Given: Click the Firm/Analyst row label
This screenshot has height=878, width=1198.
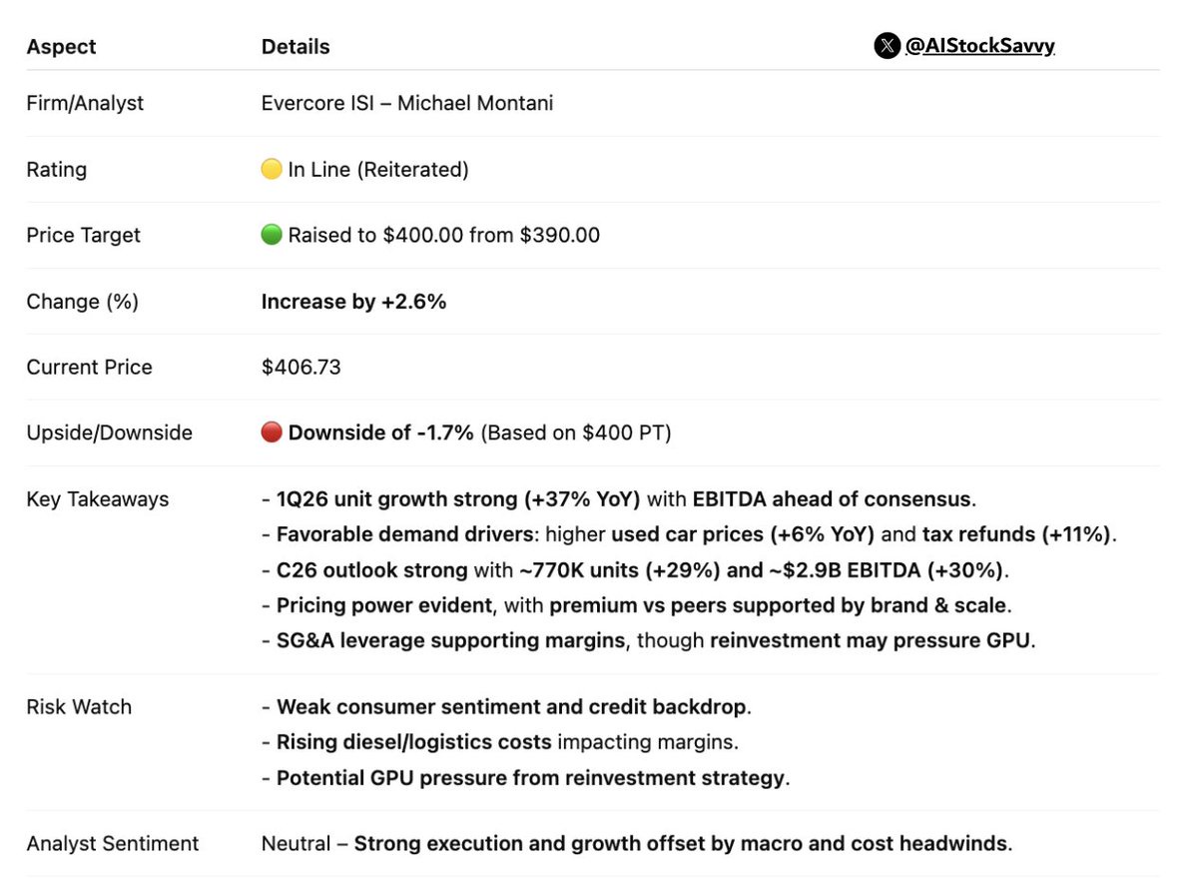Looking at the screenshot, I should tap(85, 103).
